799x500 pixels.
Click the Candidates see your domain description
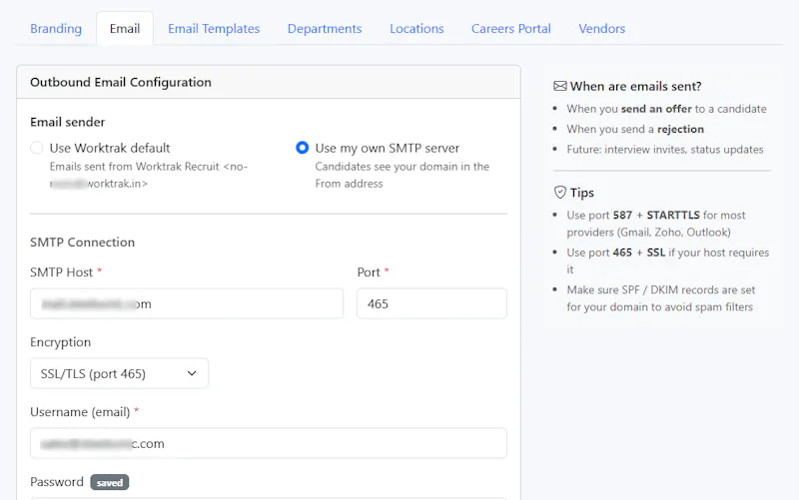point(402,175)
